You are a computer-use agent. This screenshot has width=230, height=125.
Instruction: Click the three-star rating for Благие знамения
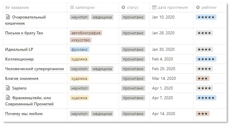(x=202, y=79)
